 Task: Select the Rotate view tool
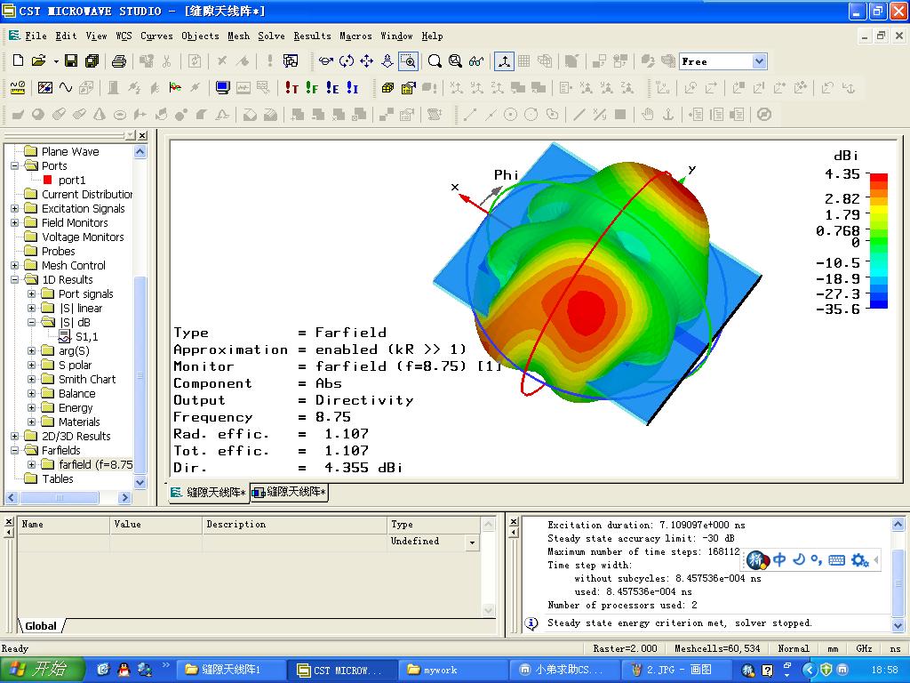326,60
